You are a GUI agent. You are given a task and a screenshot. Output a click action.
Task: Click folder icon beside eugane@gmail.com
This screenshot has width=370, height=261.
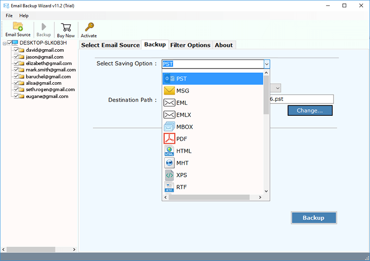22,97
